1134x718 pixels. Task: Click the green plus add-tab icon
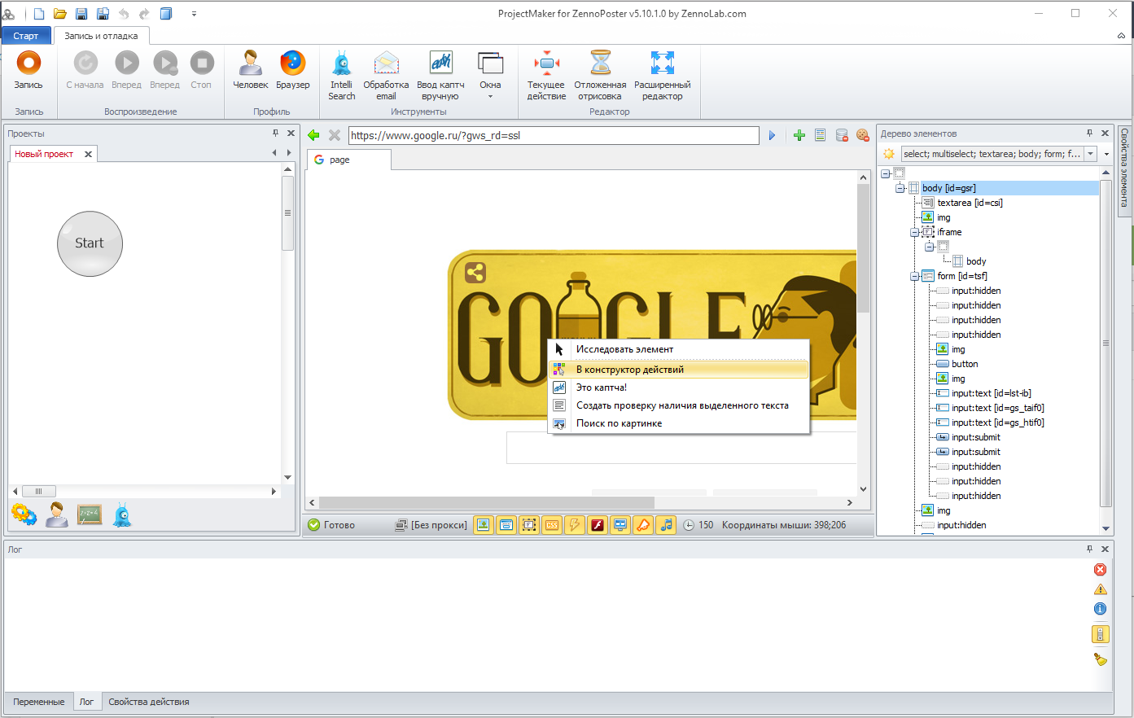[799, 135]
